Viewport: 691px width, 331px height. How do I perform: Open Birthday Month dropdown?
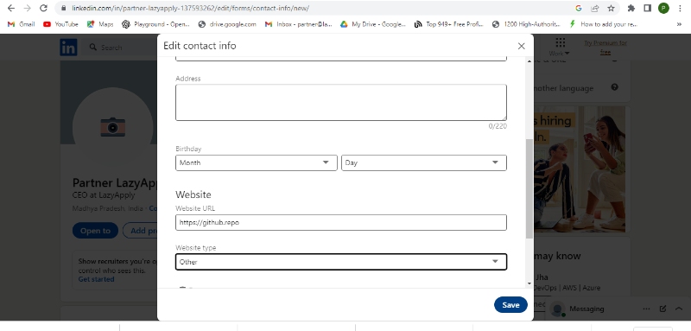[x=256, y=162]
